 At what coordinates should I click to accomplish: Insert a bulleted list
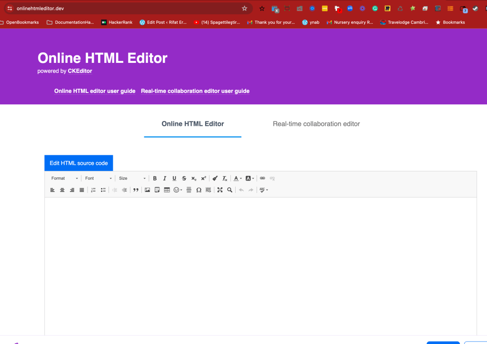click(x=103, y=190)
